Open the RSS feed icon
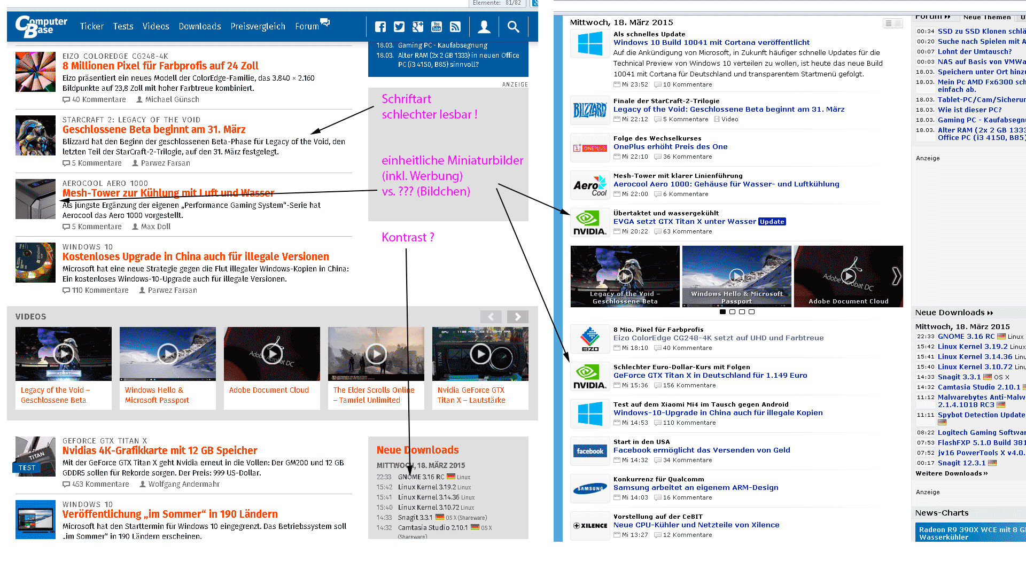 coord(455,27)
